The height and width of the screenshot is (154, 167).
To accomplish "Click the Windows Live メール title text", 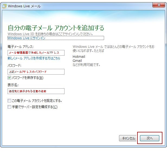I will click(24, 6).
